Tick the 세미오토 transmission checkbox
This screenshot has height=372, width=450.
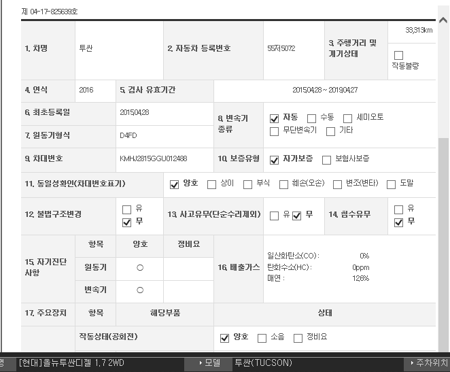click(348, 118)
